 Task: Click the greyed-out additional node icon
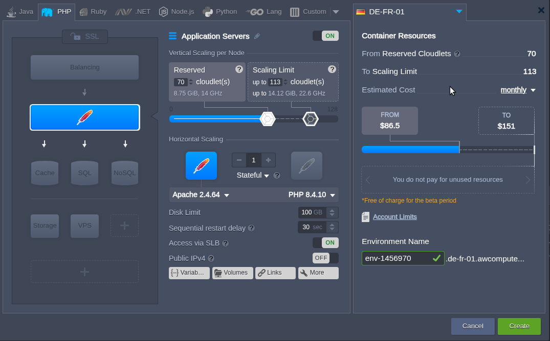tap(306, 165)
